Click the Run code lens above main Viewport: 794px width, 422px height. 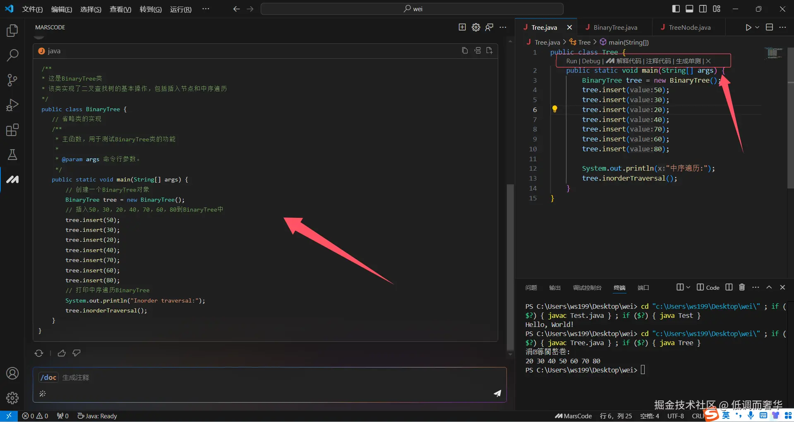[571, 61]
